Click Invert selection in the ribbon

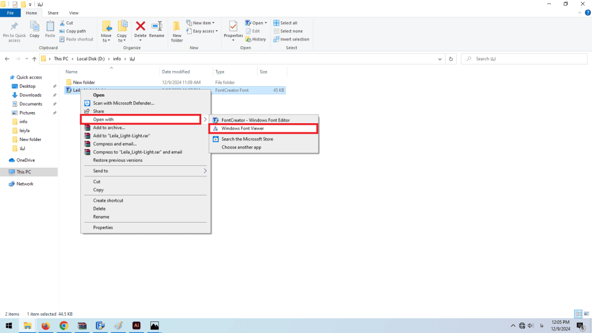pyautogui.click(x=294, y=39)
